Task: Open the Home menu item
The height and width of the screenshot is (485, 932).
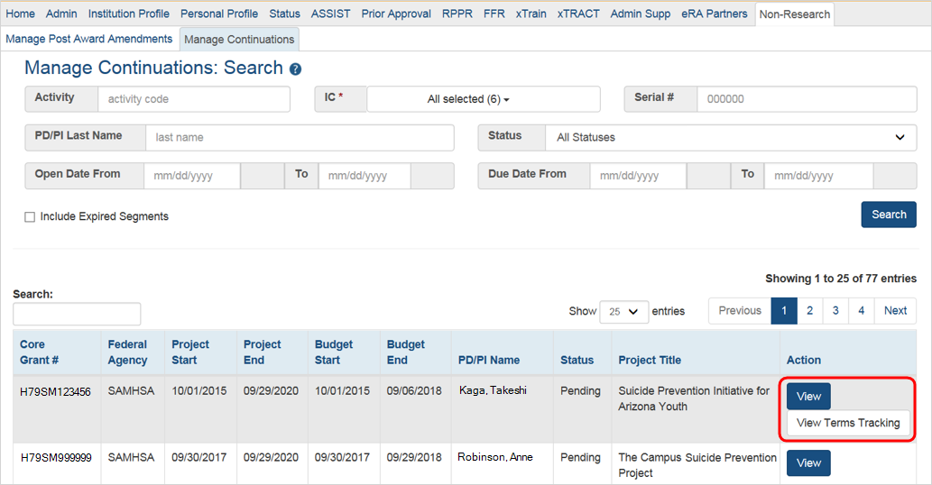Action: tap(20, 14)
